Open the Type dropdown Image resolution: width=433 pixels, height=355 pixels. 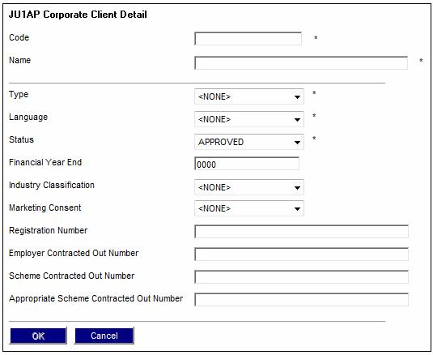coord(249,96)
